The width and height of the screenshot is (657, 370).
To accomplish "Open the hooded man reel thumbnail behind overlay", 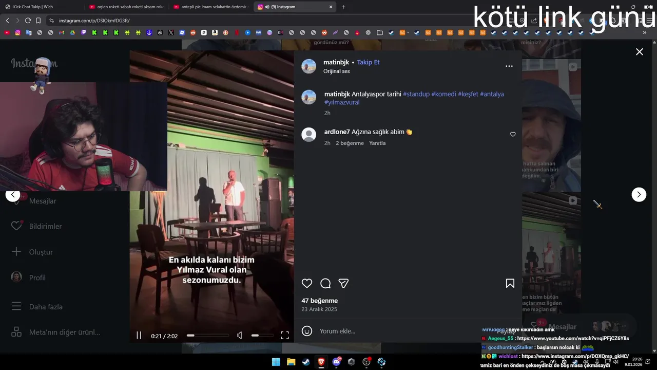I will [551, 125].
